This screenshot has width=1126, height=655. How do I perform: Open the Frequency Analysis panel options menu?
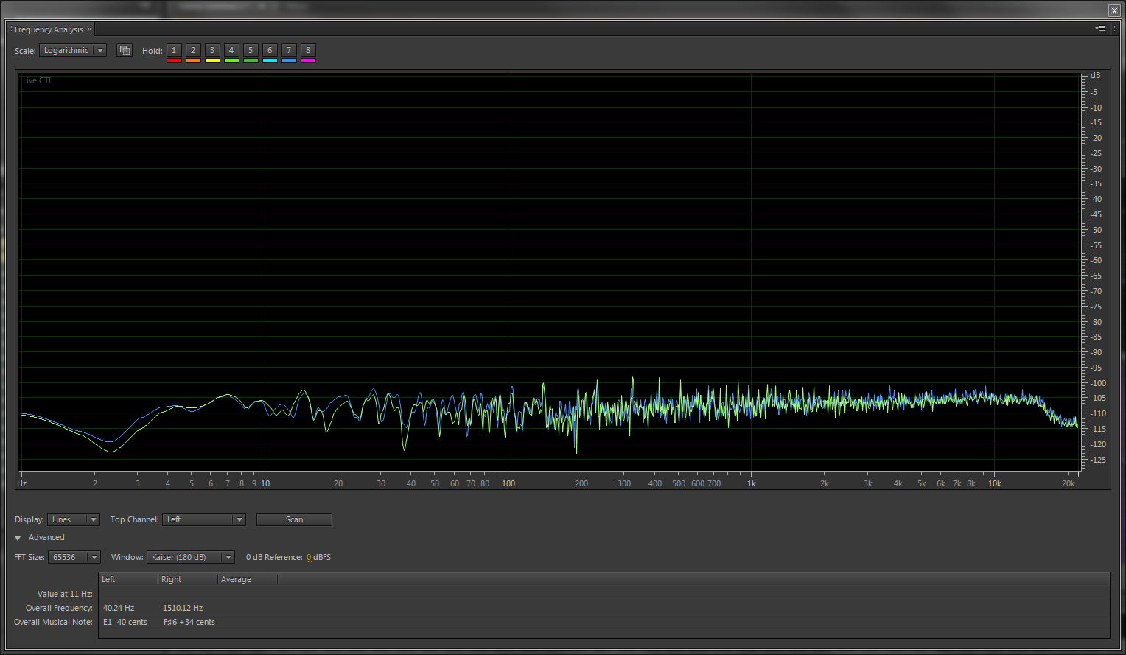pos(1100,29)
